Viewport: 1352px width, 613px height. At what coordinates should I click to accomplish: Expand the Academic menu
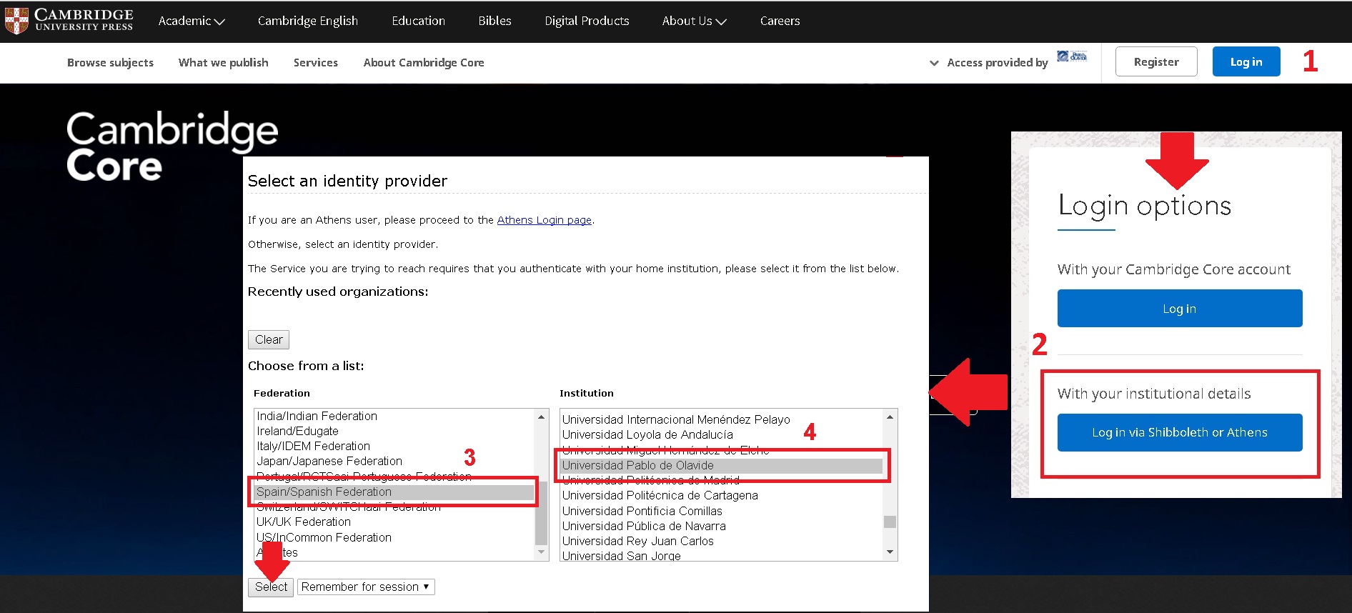point(192,21)
